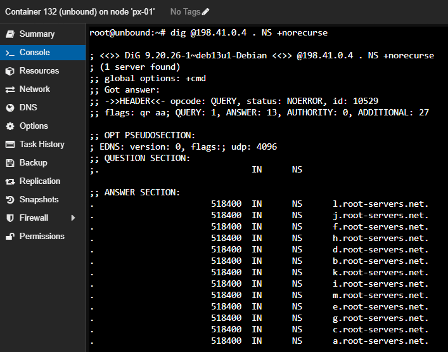Image resolution: width=448 pixels, height=352 pixels.
Task: Click the DNS globe icon
Action: click(x=10, y=108)
